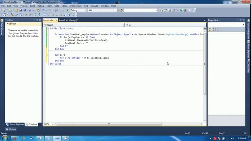Click the Open File folder icon

click(16, 10)
